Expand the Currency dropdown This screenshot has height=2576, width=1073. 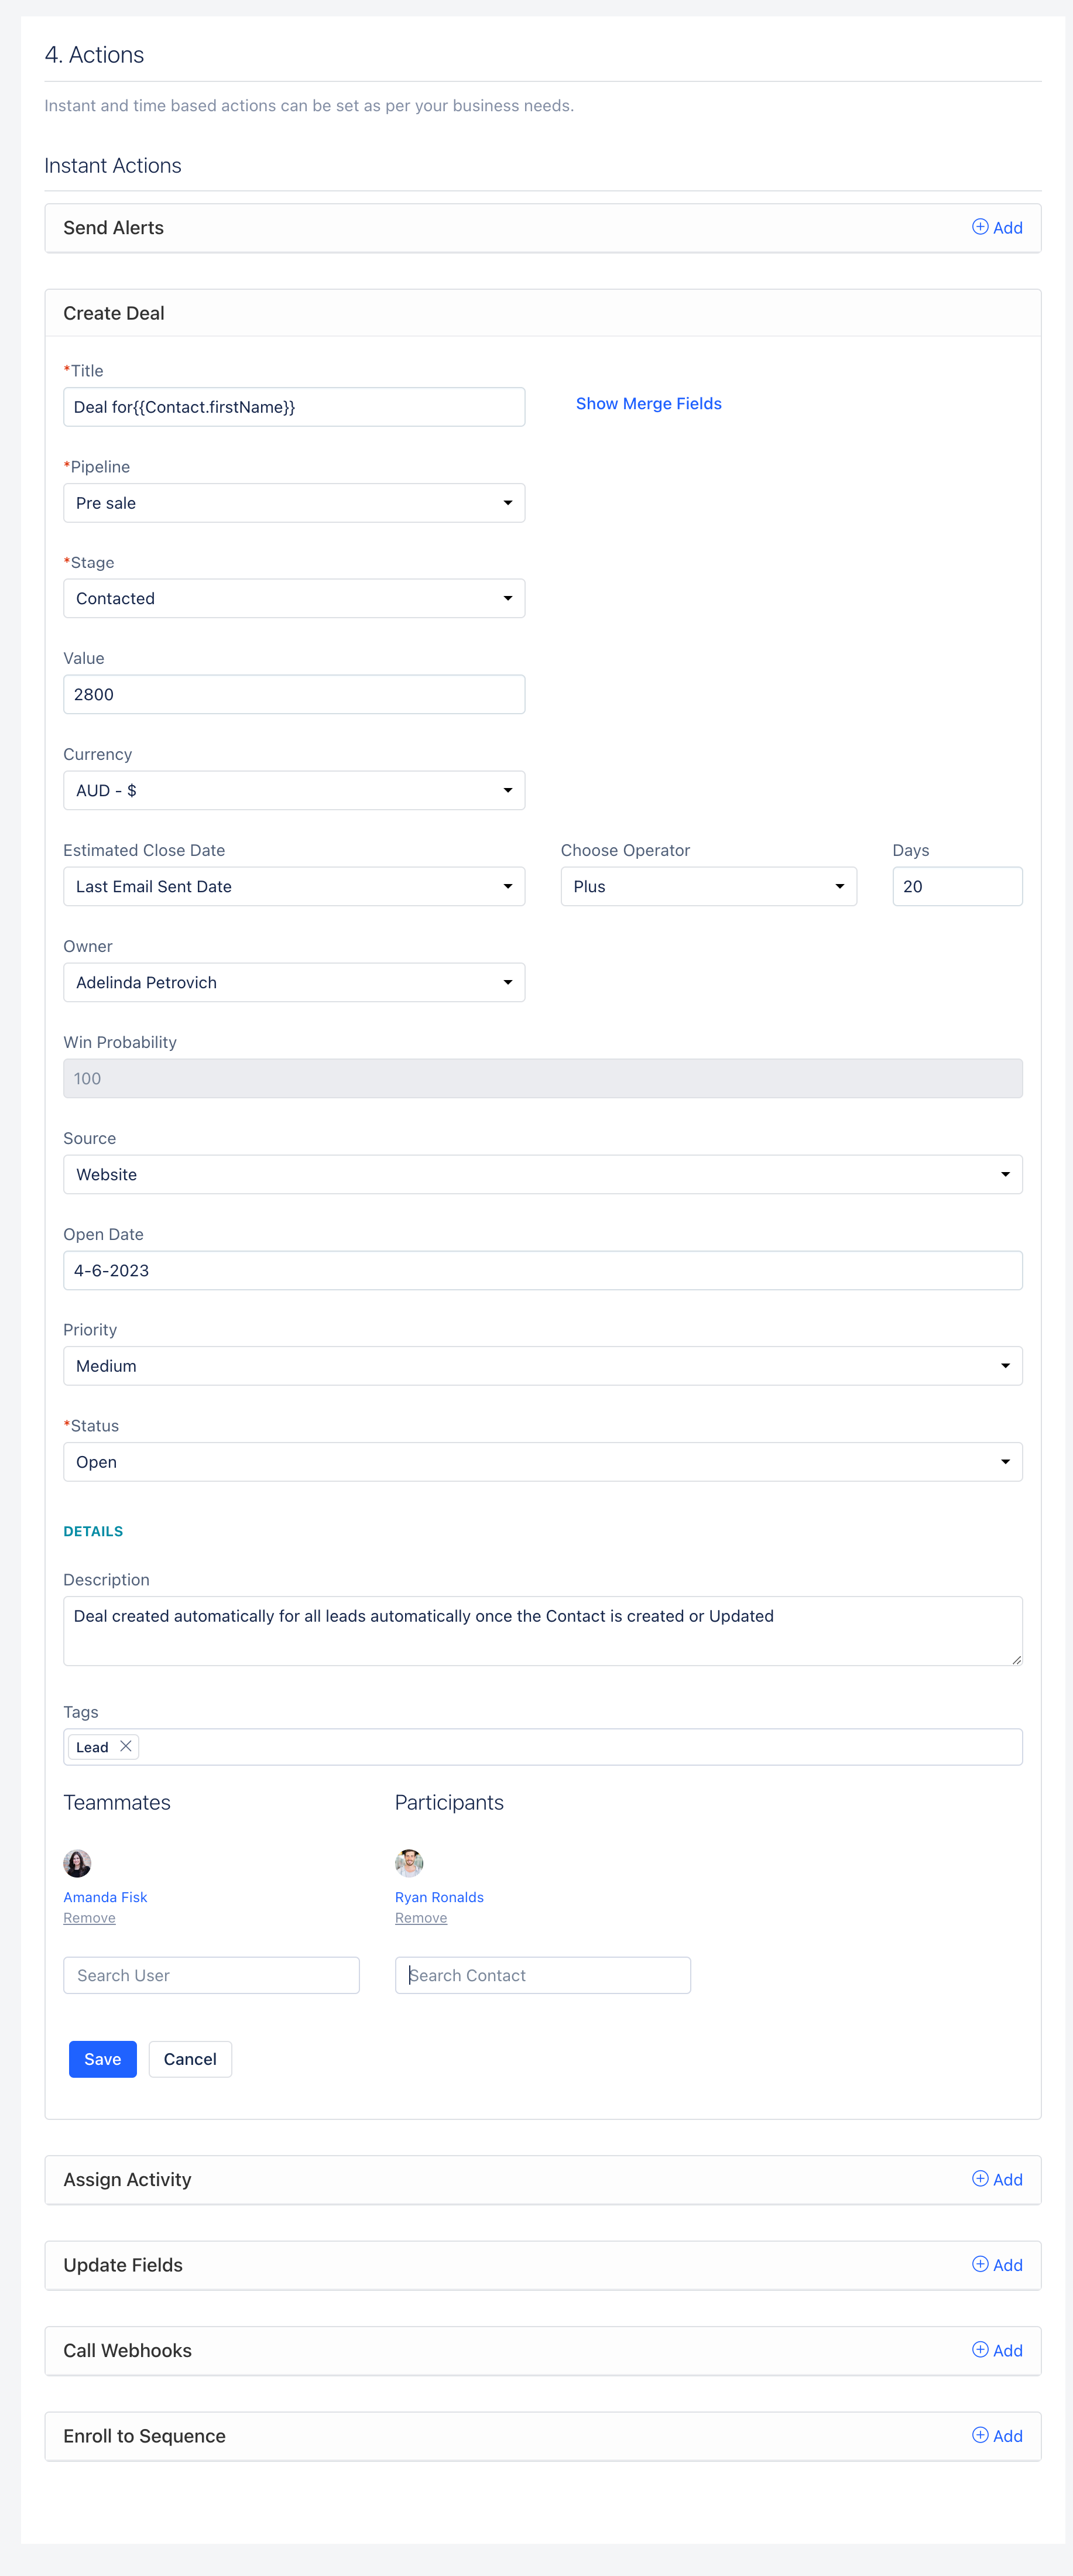coord(294,790)
